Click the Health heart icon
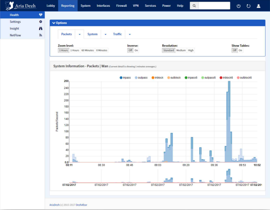 (40, 15)
